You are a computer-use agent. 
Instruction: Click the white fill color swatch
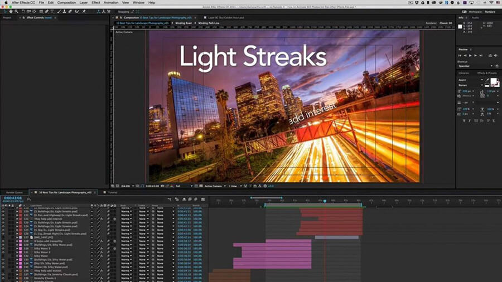[494, 81]
